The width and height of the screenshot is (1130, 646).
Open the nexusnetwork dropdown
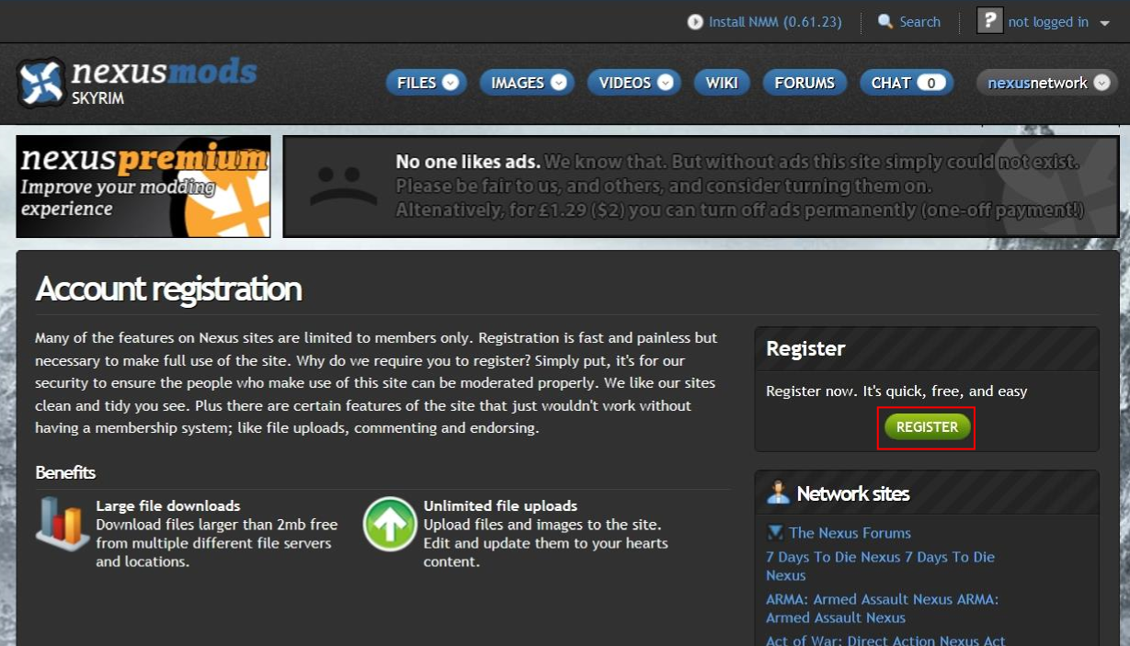tap(1047, 83)
